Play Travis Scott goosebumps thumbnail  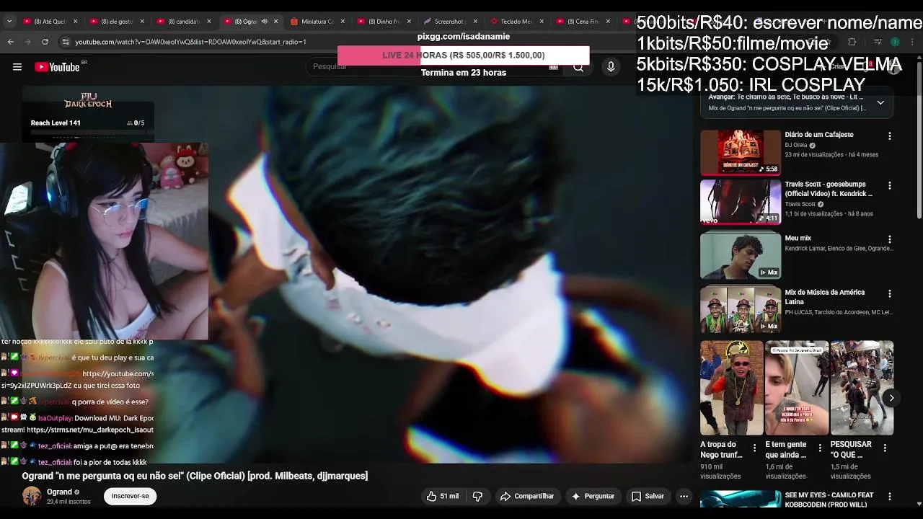[741, 202]
